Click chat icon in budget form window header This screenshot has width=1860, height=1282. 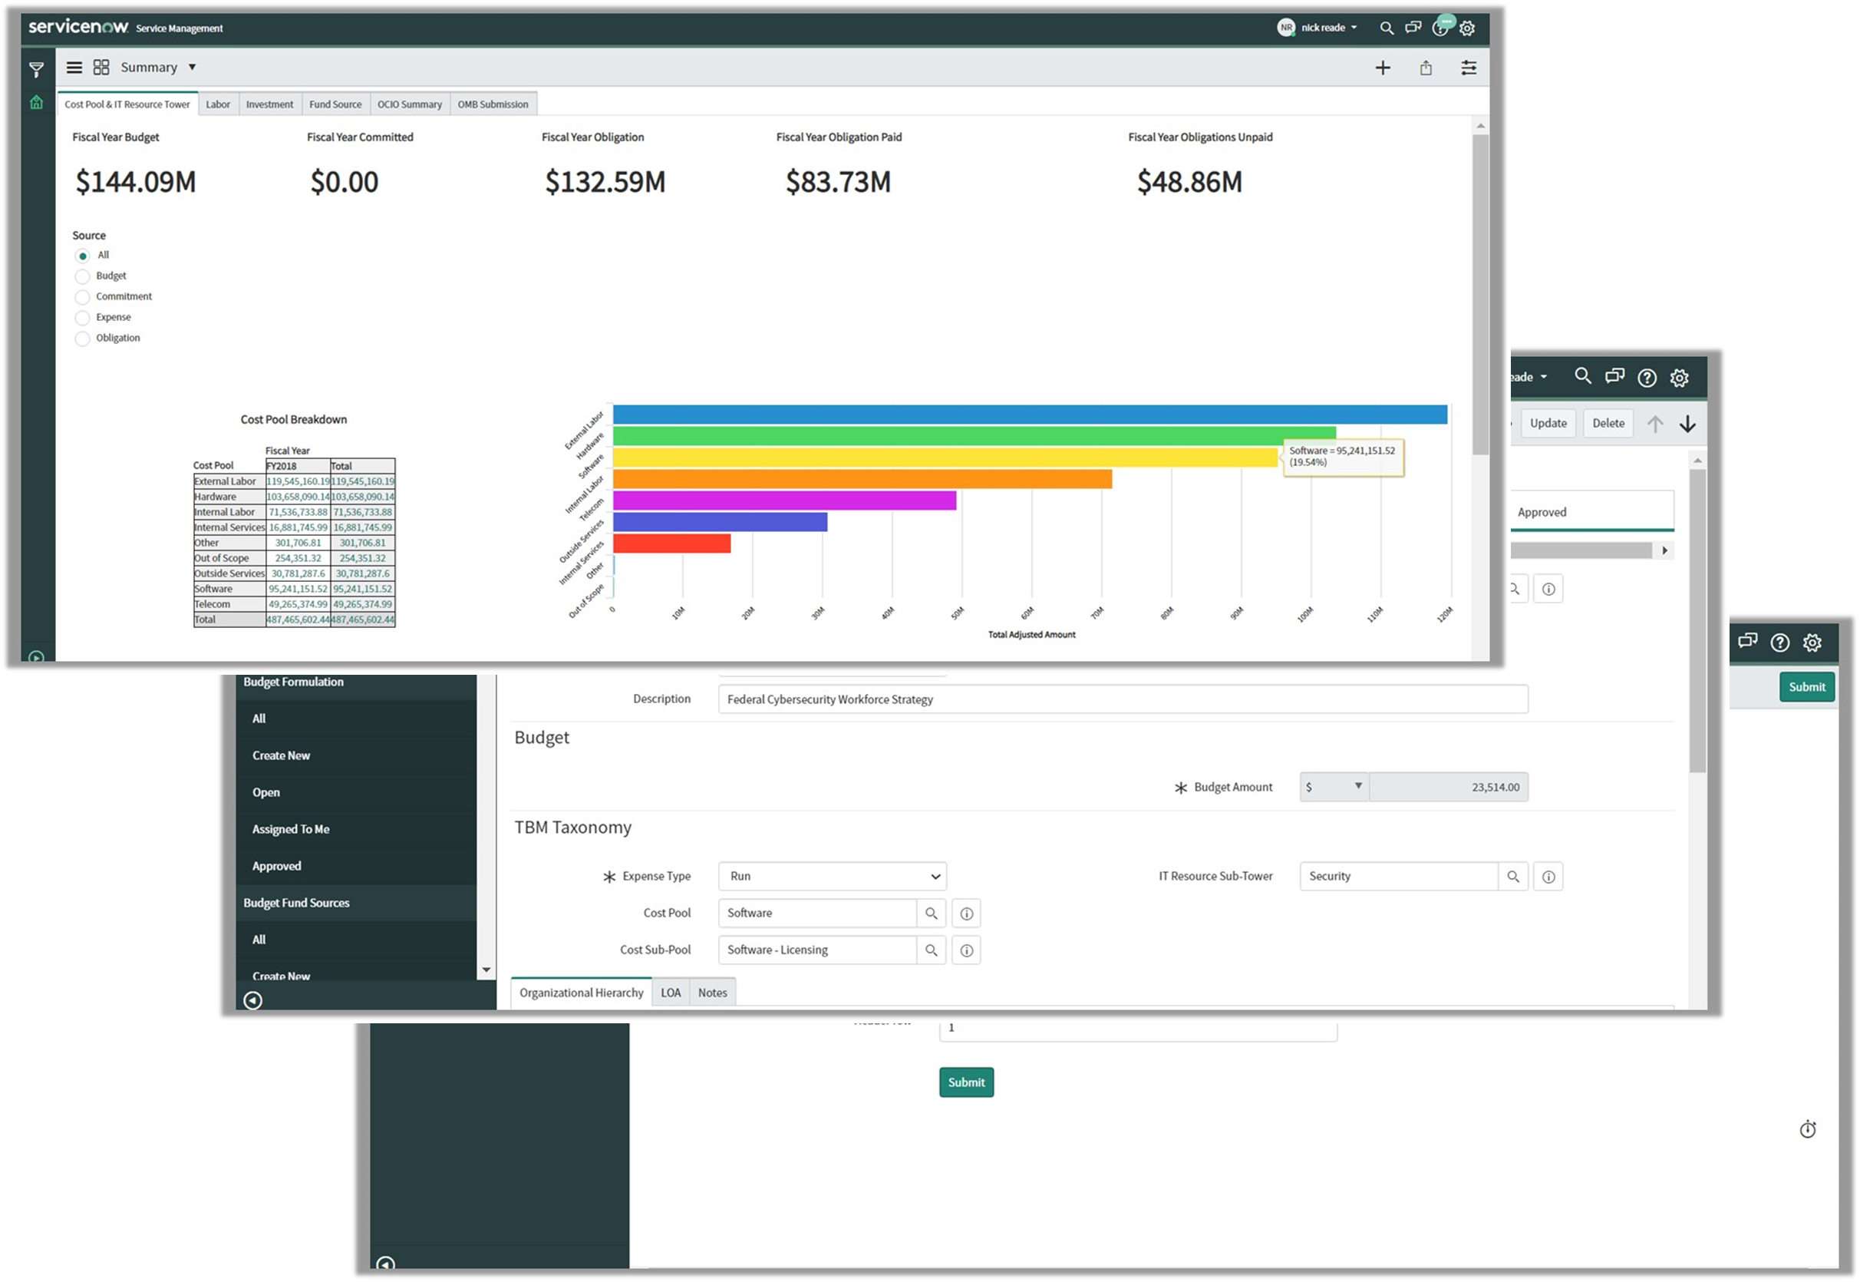[1615, 376]
